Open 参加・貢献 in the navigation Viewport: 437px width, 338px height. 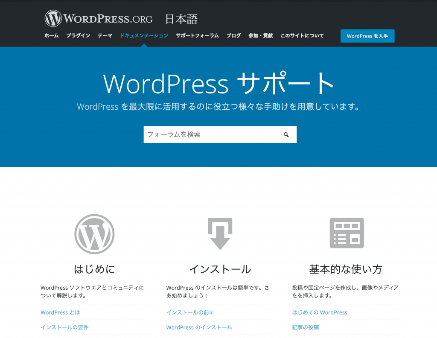point(261,36)
